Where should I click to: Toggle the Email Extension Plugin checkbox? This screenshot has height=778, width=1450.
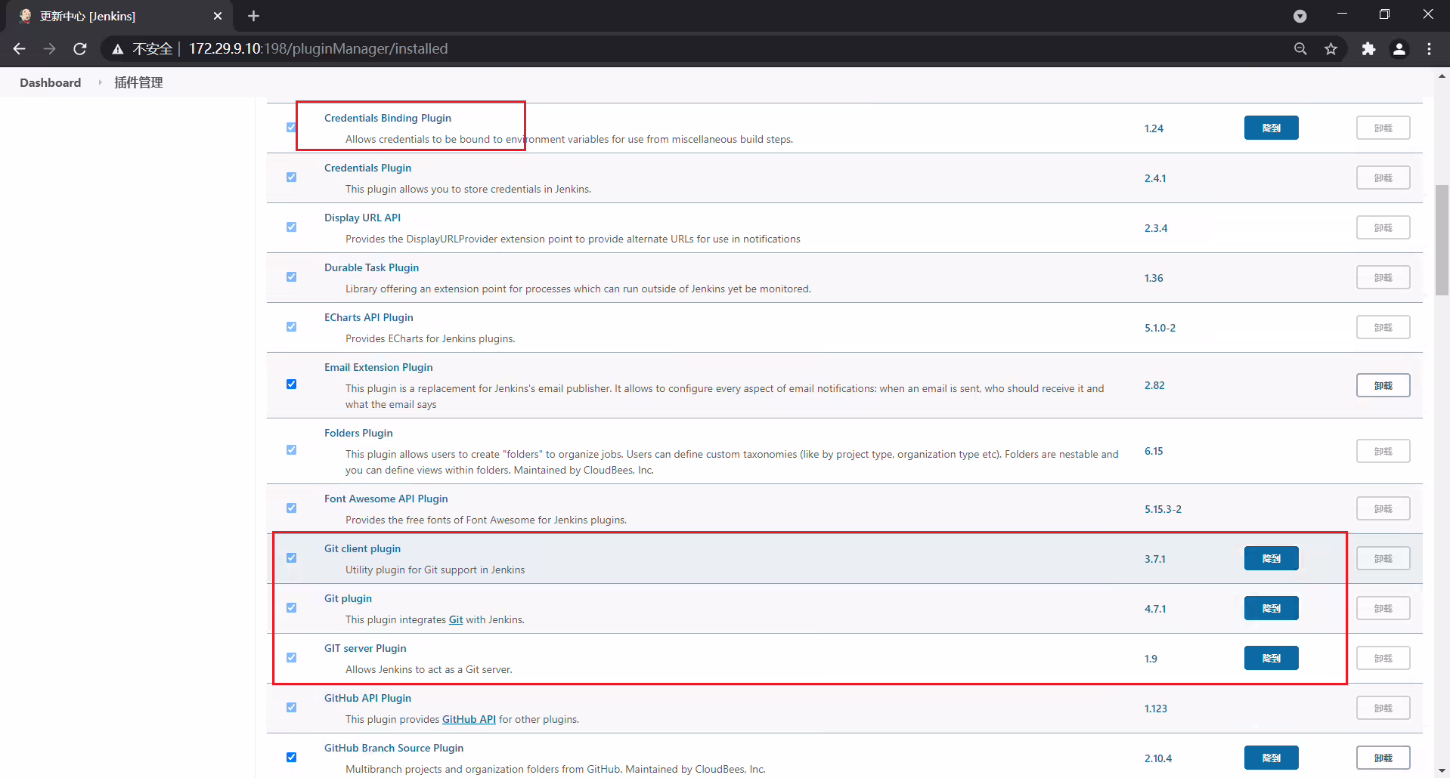click(x=291, y=384)
